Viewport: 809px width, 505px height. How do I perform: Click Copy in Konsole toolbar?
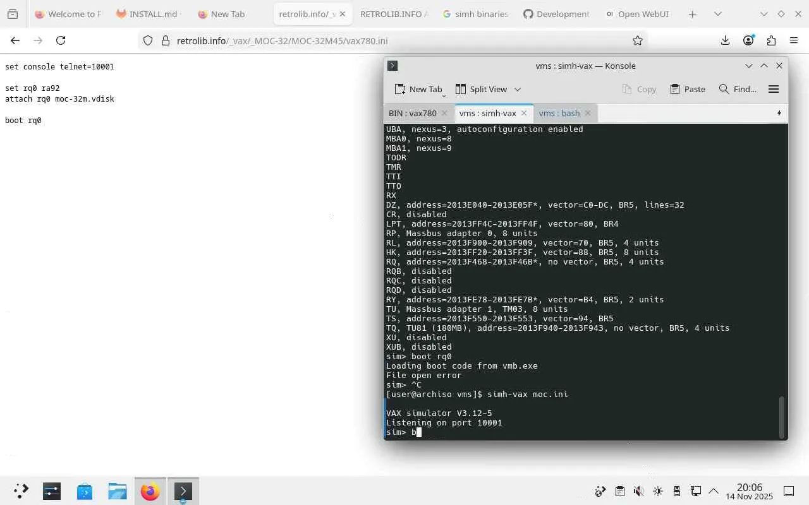tap(639, 89)
